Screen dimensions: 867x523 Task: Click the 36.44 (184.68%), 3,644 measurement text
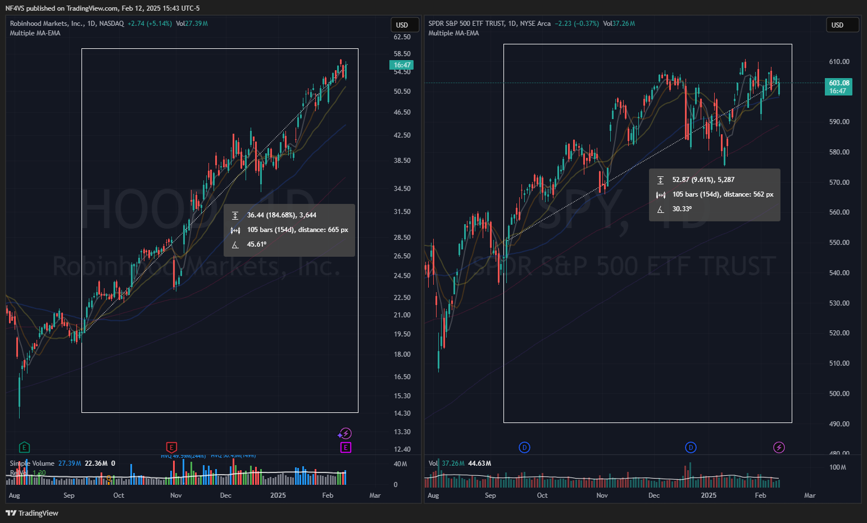click(282, 215)
